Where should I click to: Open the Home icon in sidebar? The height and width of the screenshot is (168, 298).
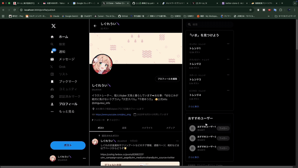pyautogui.click(x=52, y=37)
